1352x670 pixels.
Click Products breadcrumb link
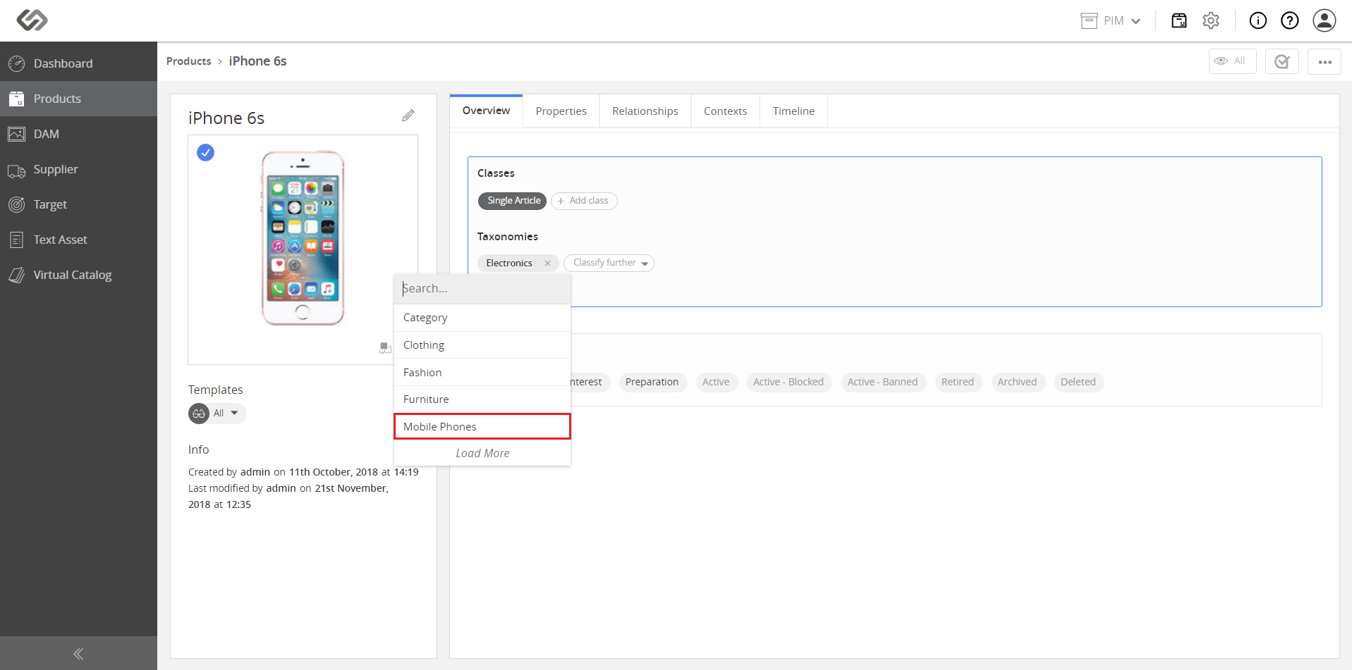click(188, 61)
